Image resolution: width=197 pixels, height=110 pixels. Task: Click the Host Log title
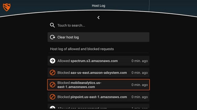pos(98,6)
